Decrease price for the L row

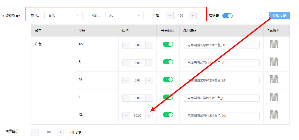[x=126, y=98]
